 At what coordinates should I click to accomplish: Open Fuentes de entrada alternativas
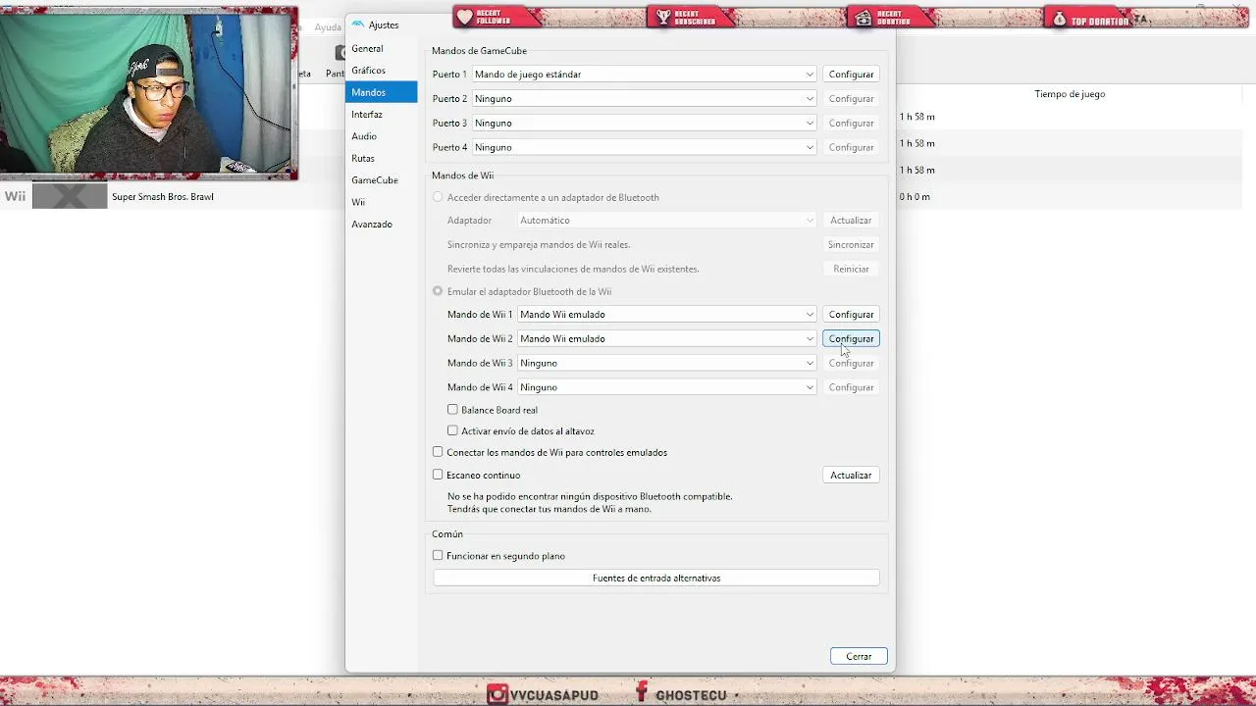[656, 579]
